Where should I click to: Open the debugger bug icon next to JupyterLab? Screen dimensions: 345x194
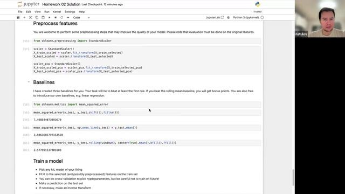pyautogui.click(x=229, y=18)
